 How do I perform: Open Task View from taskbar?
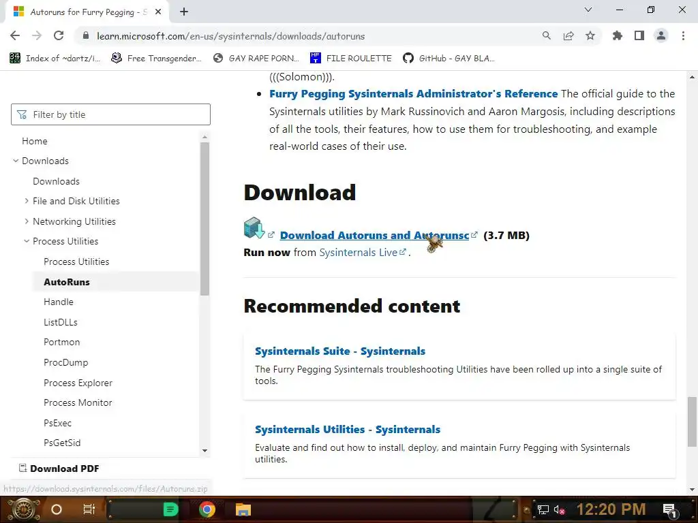(89, 509)
